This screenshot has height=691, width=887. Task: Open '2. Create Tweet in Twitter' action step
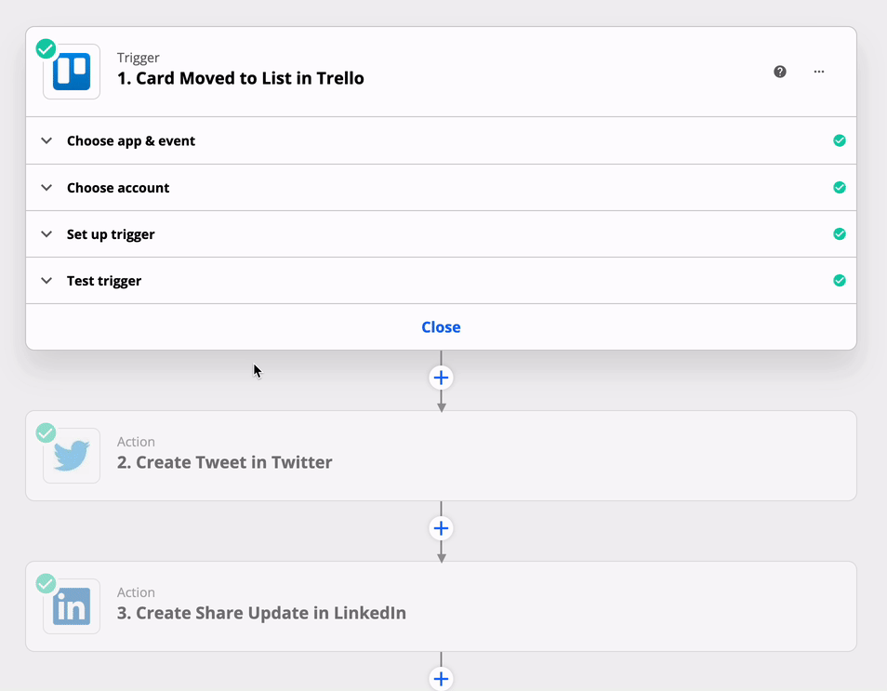point(442,456)
